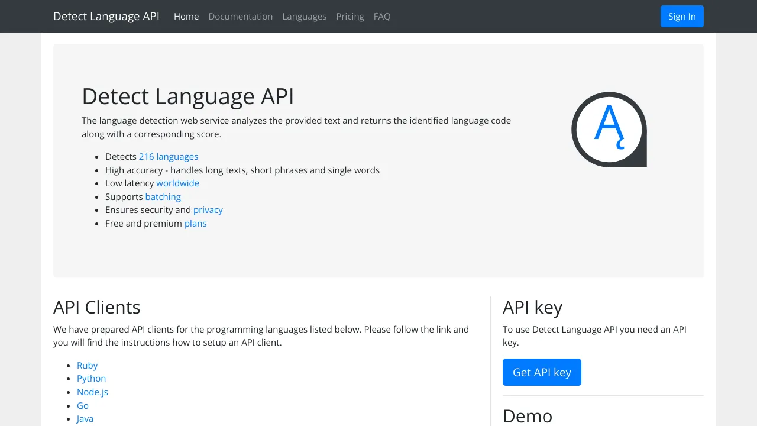This screenshot has width=757, height=426.
Task: Open the Languages nav item
Action: point(305,17)
